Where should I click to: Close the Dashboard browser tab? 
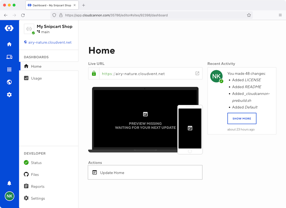75,5
